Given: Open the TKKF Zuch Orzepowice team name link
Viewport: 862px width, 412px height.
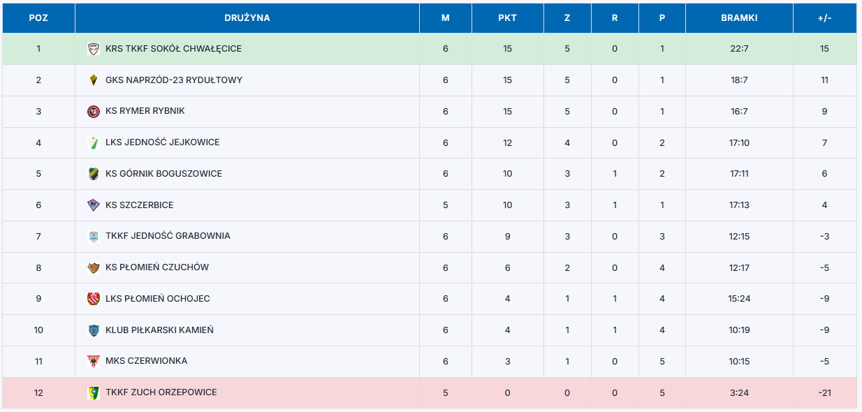Looking at the screenshot, I should pyautogui.click(x=161, y=392).
